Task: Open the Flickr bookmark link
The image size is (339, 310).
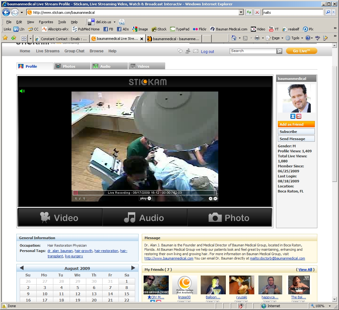Action: pos(199,29)
